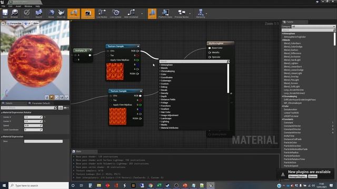The image size is (337, 189).
Task: Click the Speed value field
Action: coord(33,125)
